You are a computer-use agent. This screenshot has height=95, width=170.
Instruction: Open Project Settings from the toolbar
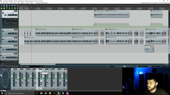tap(10, 6)
